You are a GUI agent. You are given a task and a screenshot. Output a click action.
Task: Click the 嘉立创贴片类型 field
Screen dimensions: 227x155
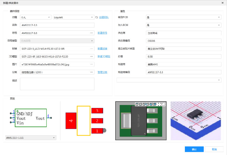tap(184, 49)
